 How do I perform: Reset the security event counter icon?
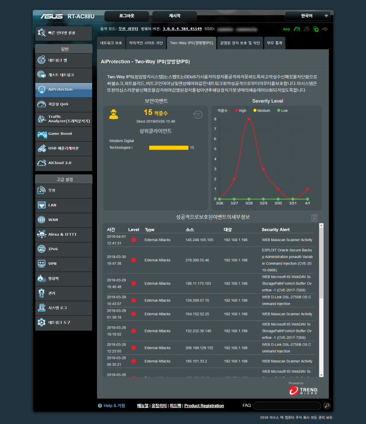[198, 115]
